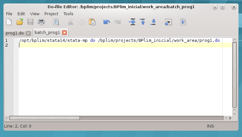This screenshot has width=242, height=137.
Task: Switch to the prog1.do tab
Action: [15, 33]
